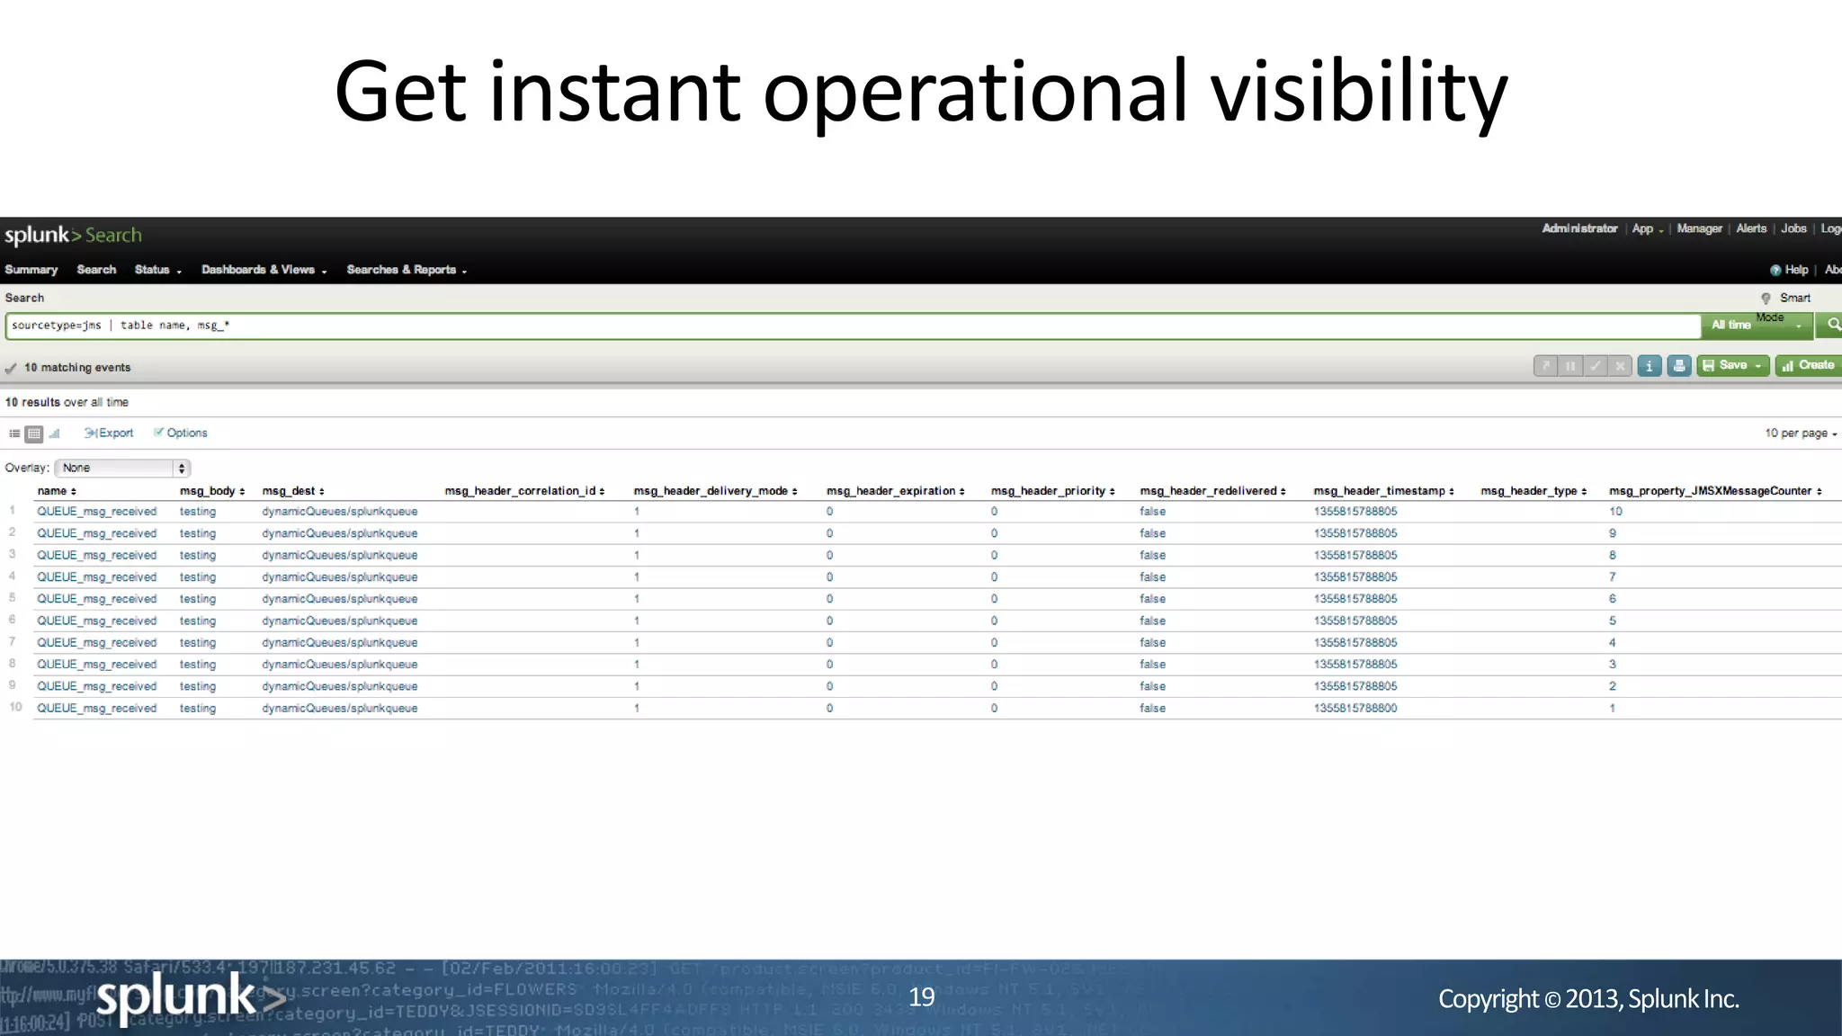Click timestamp 1355815788800 in row 10
This screenshot has width=1842, height=1036.
pos(1355,709)
